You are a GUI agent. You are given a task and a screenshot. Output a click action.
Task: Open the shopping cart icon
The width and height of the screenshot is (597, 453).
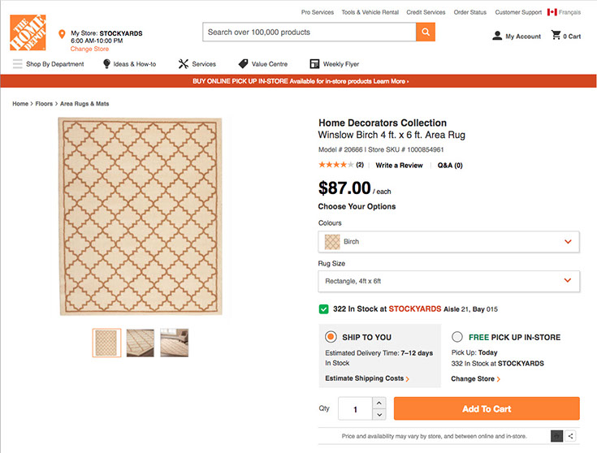556,36
